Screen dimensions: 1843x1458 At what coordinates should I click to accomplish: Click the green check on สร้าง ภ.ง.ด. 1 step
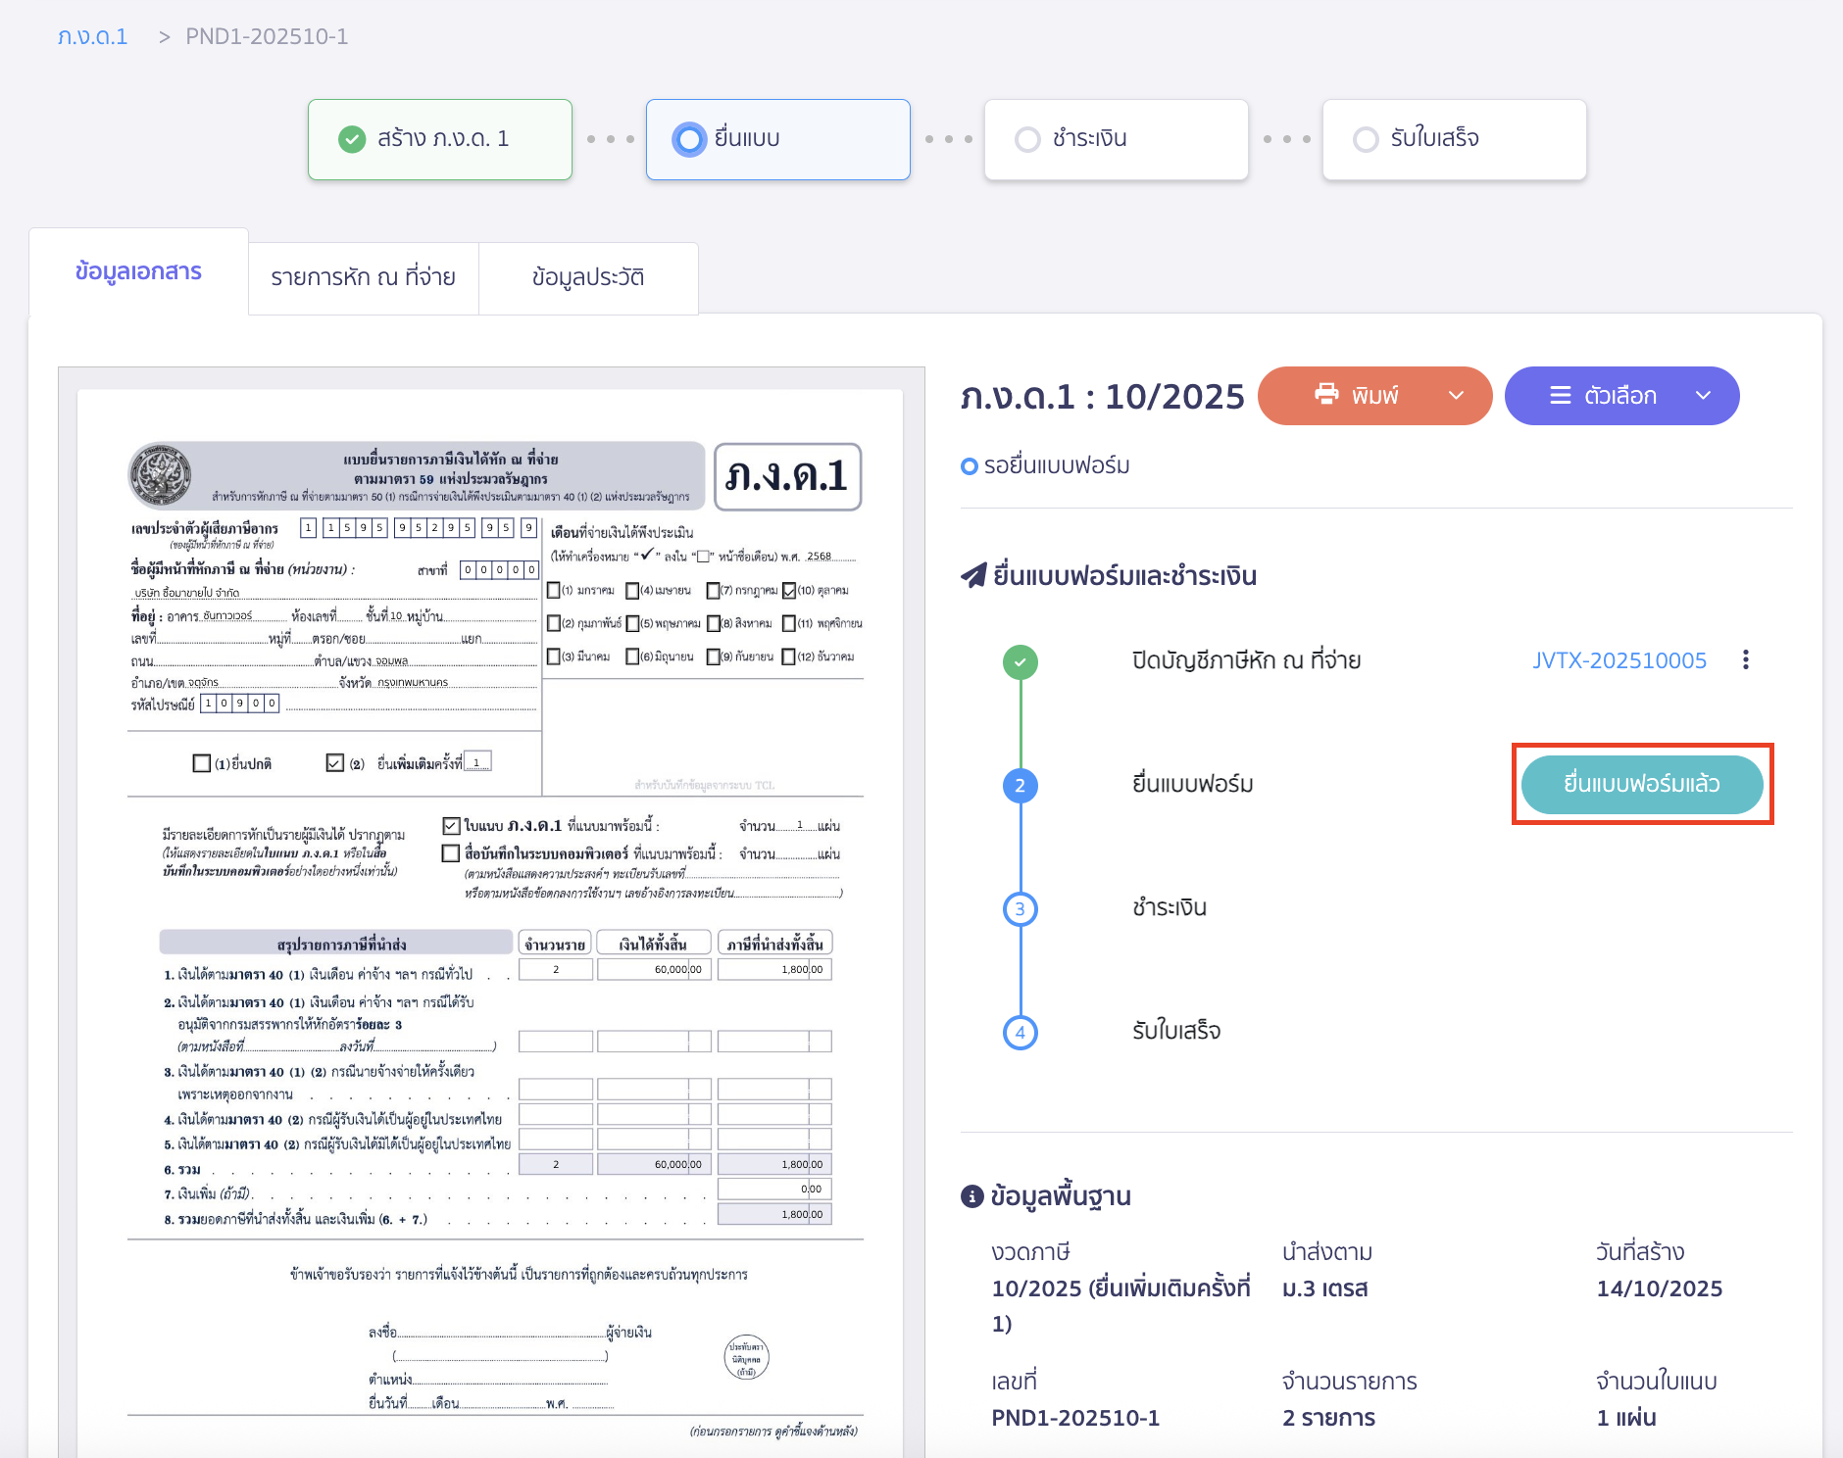coord(352,138)
